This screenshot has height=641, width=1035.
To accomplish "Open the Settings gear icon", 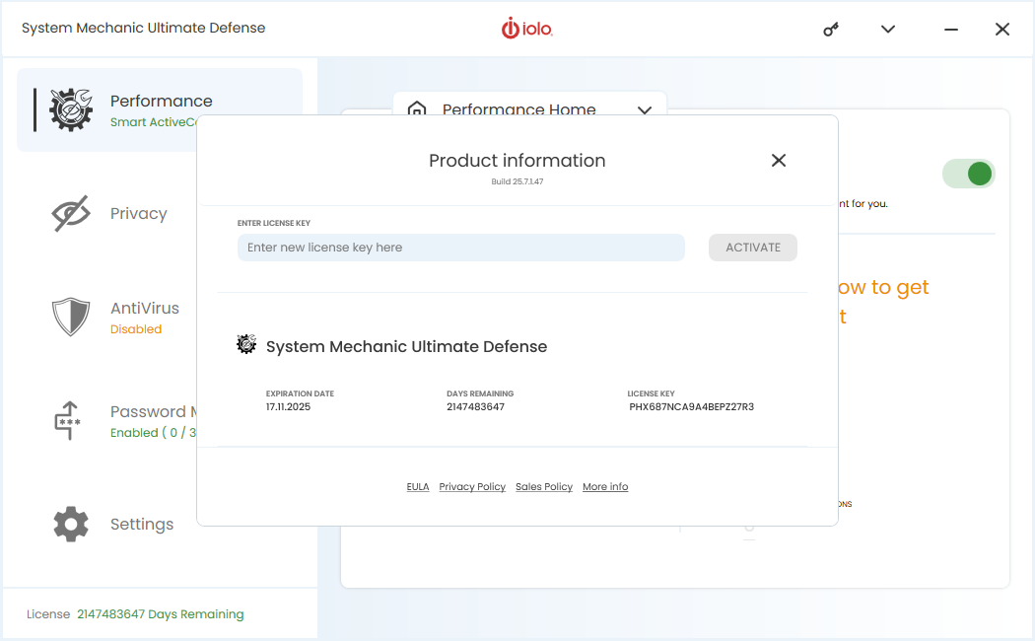I will point(71,525).
